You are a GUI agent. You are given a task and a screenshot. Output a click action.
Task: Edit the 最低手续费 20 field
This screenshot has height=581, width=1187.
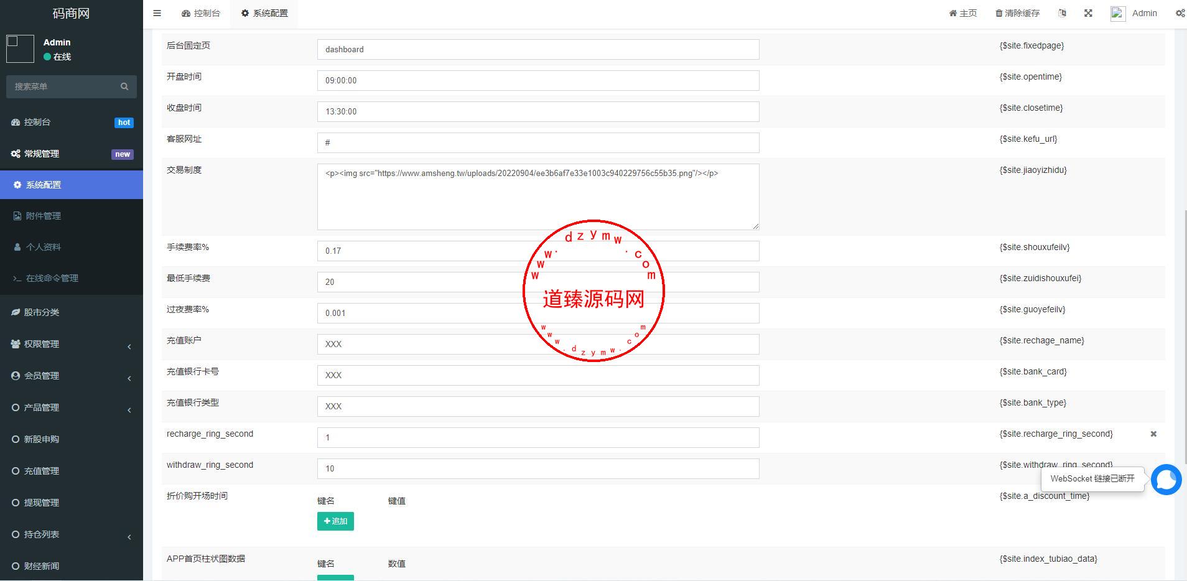[x=538, y=282]
